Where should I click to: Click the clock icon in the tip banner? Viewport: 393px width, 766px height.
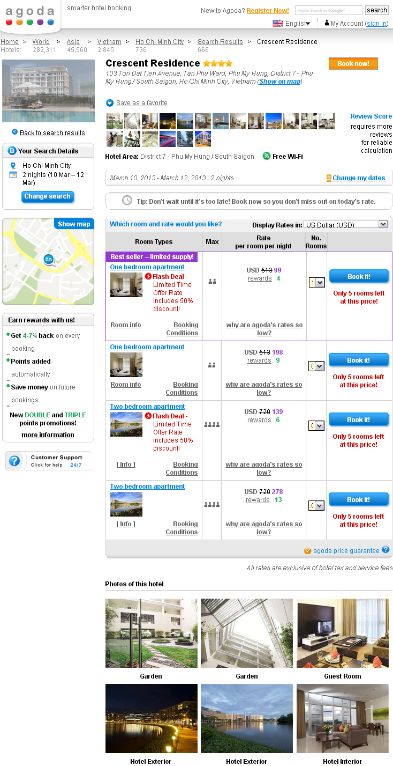click(x=127, y=201)
